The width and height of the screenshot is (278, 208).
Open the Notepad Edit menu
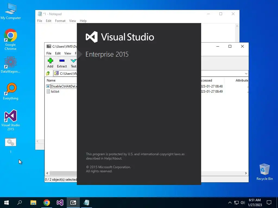[x=49, y=21]
